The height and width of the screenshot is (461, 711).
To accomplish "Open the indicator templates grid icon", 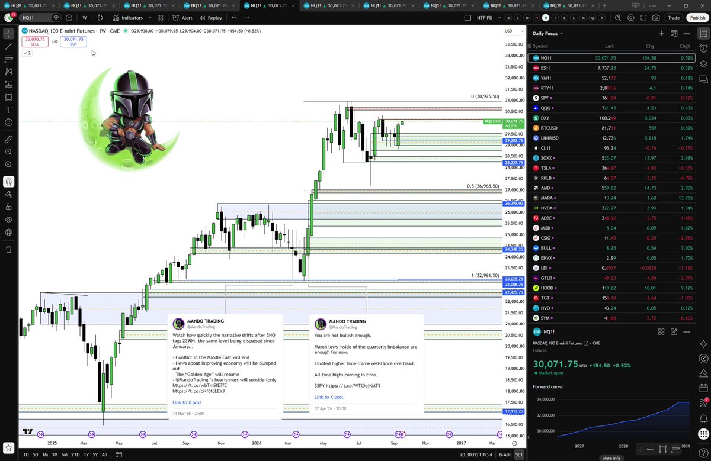I will coord(161,18).
